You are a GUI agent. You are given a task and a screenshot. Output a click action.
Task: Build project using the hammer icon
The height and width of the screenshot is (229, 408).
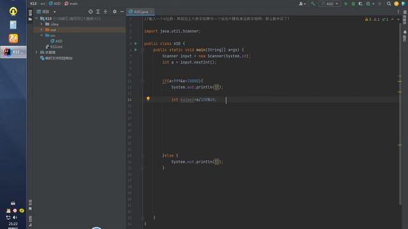point(313,4)
